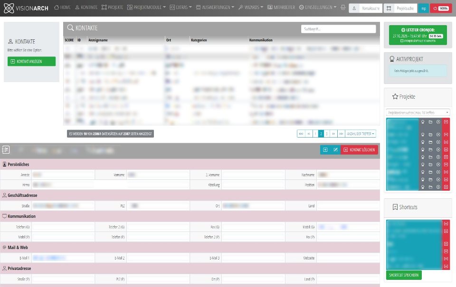Click the Letzter Cronjob status box

tap(418, 35)
